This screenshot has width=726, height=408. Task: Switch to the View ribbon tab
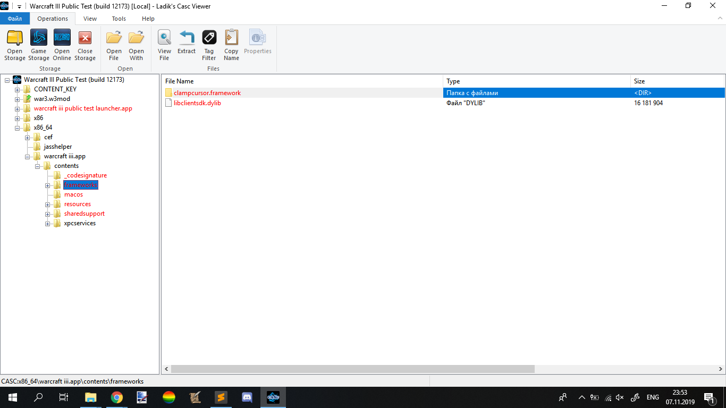(x=90, y=19)
